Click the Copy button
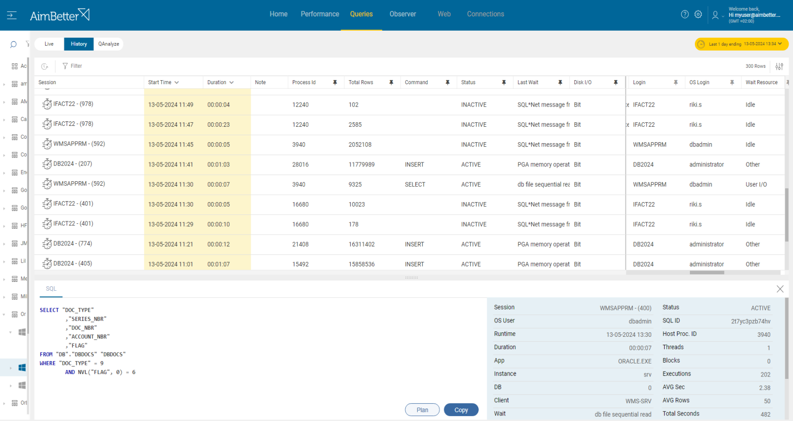The image size is (793, 421). point(461,410)
